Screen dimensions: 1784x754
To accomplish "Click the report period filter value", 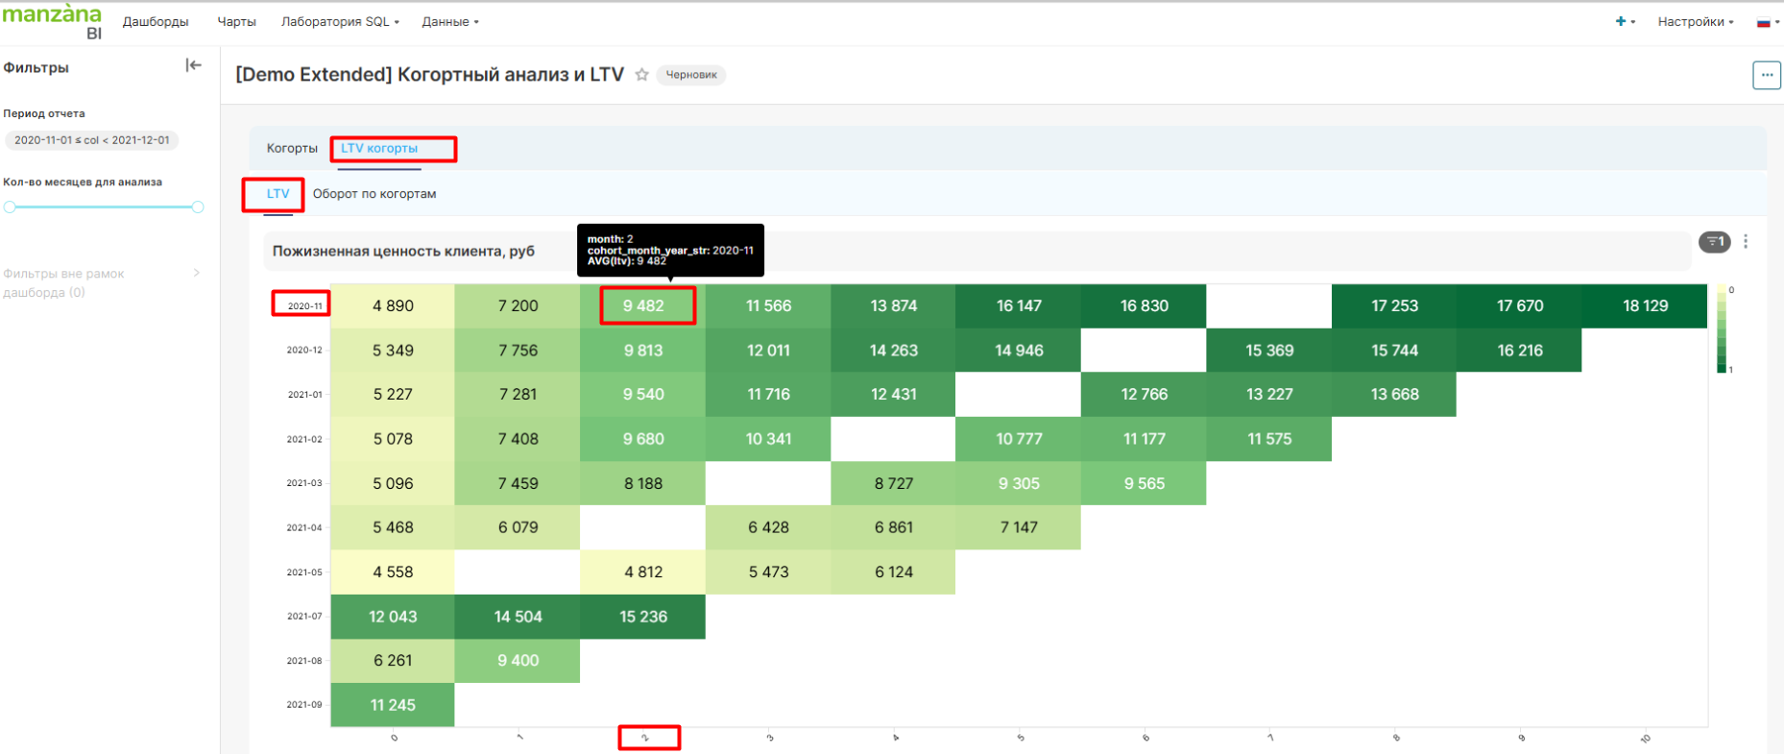I will [x=92, y=140].
